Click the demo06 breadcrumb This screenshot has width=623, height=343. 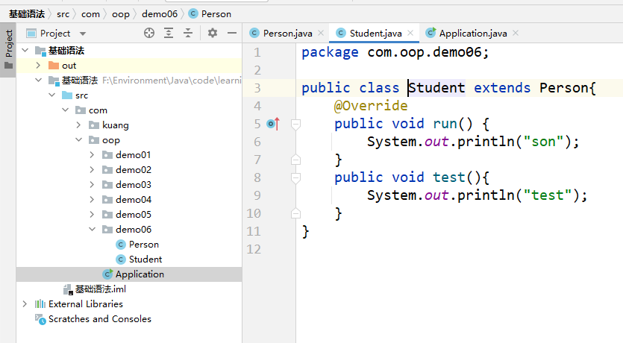(160, 14)
